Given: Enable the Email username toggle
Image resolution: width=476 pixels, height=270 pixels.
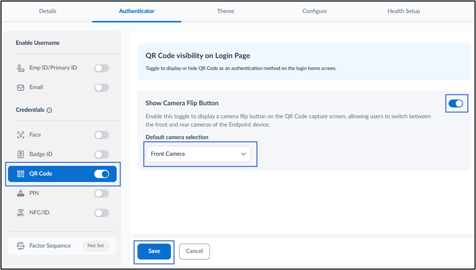Looking at the screenshot, I should click(102, 88).
